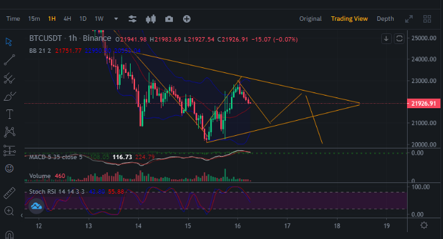The image size is (443, 239).
Task: Click the MACD value 116.73
Action: [122, 157]
